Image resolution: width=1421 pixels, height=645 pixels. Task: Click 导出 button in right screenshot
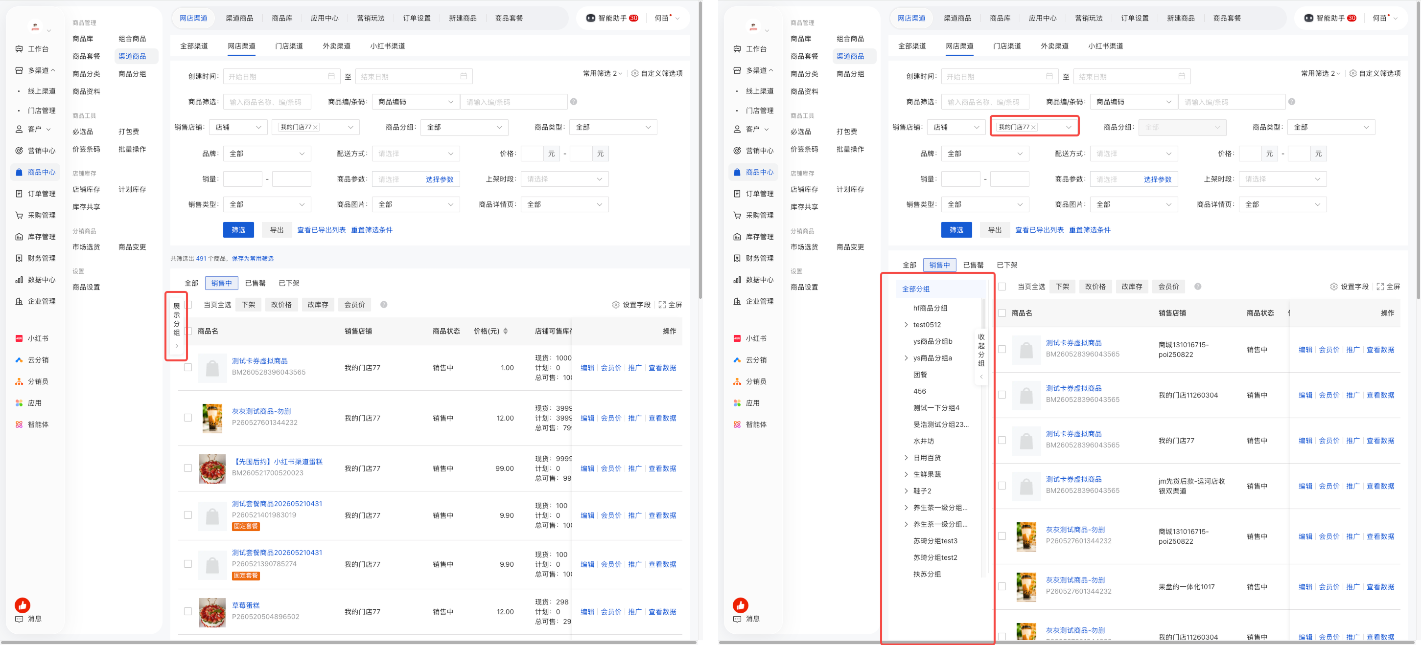[x=995, y=230]
